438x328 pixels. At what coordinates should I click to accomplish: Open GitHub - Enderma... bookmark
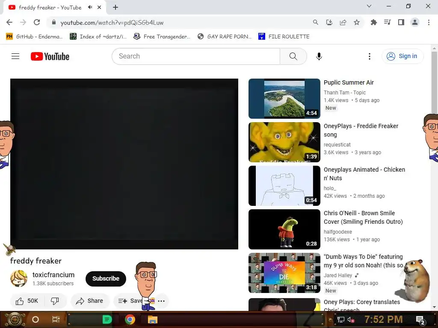pyautogui.click(x=34, y=37)
